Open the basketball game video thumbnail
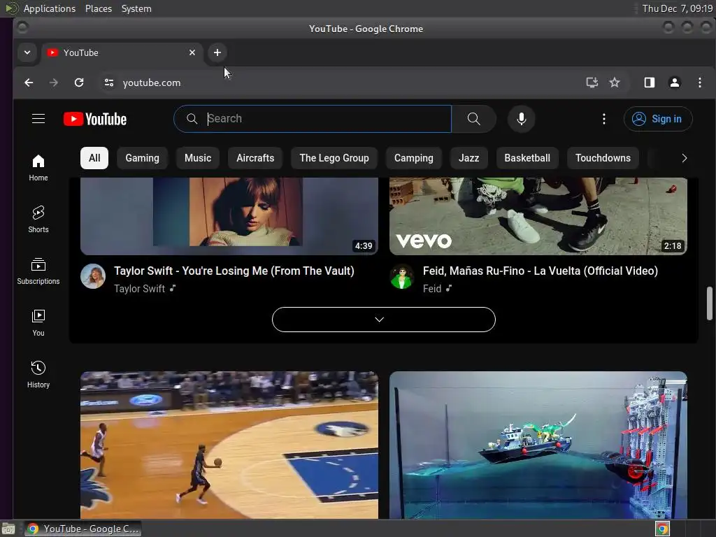The image size is (716, 537). click(x=229, y=445)
